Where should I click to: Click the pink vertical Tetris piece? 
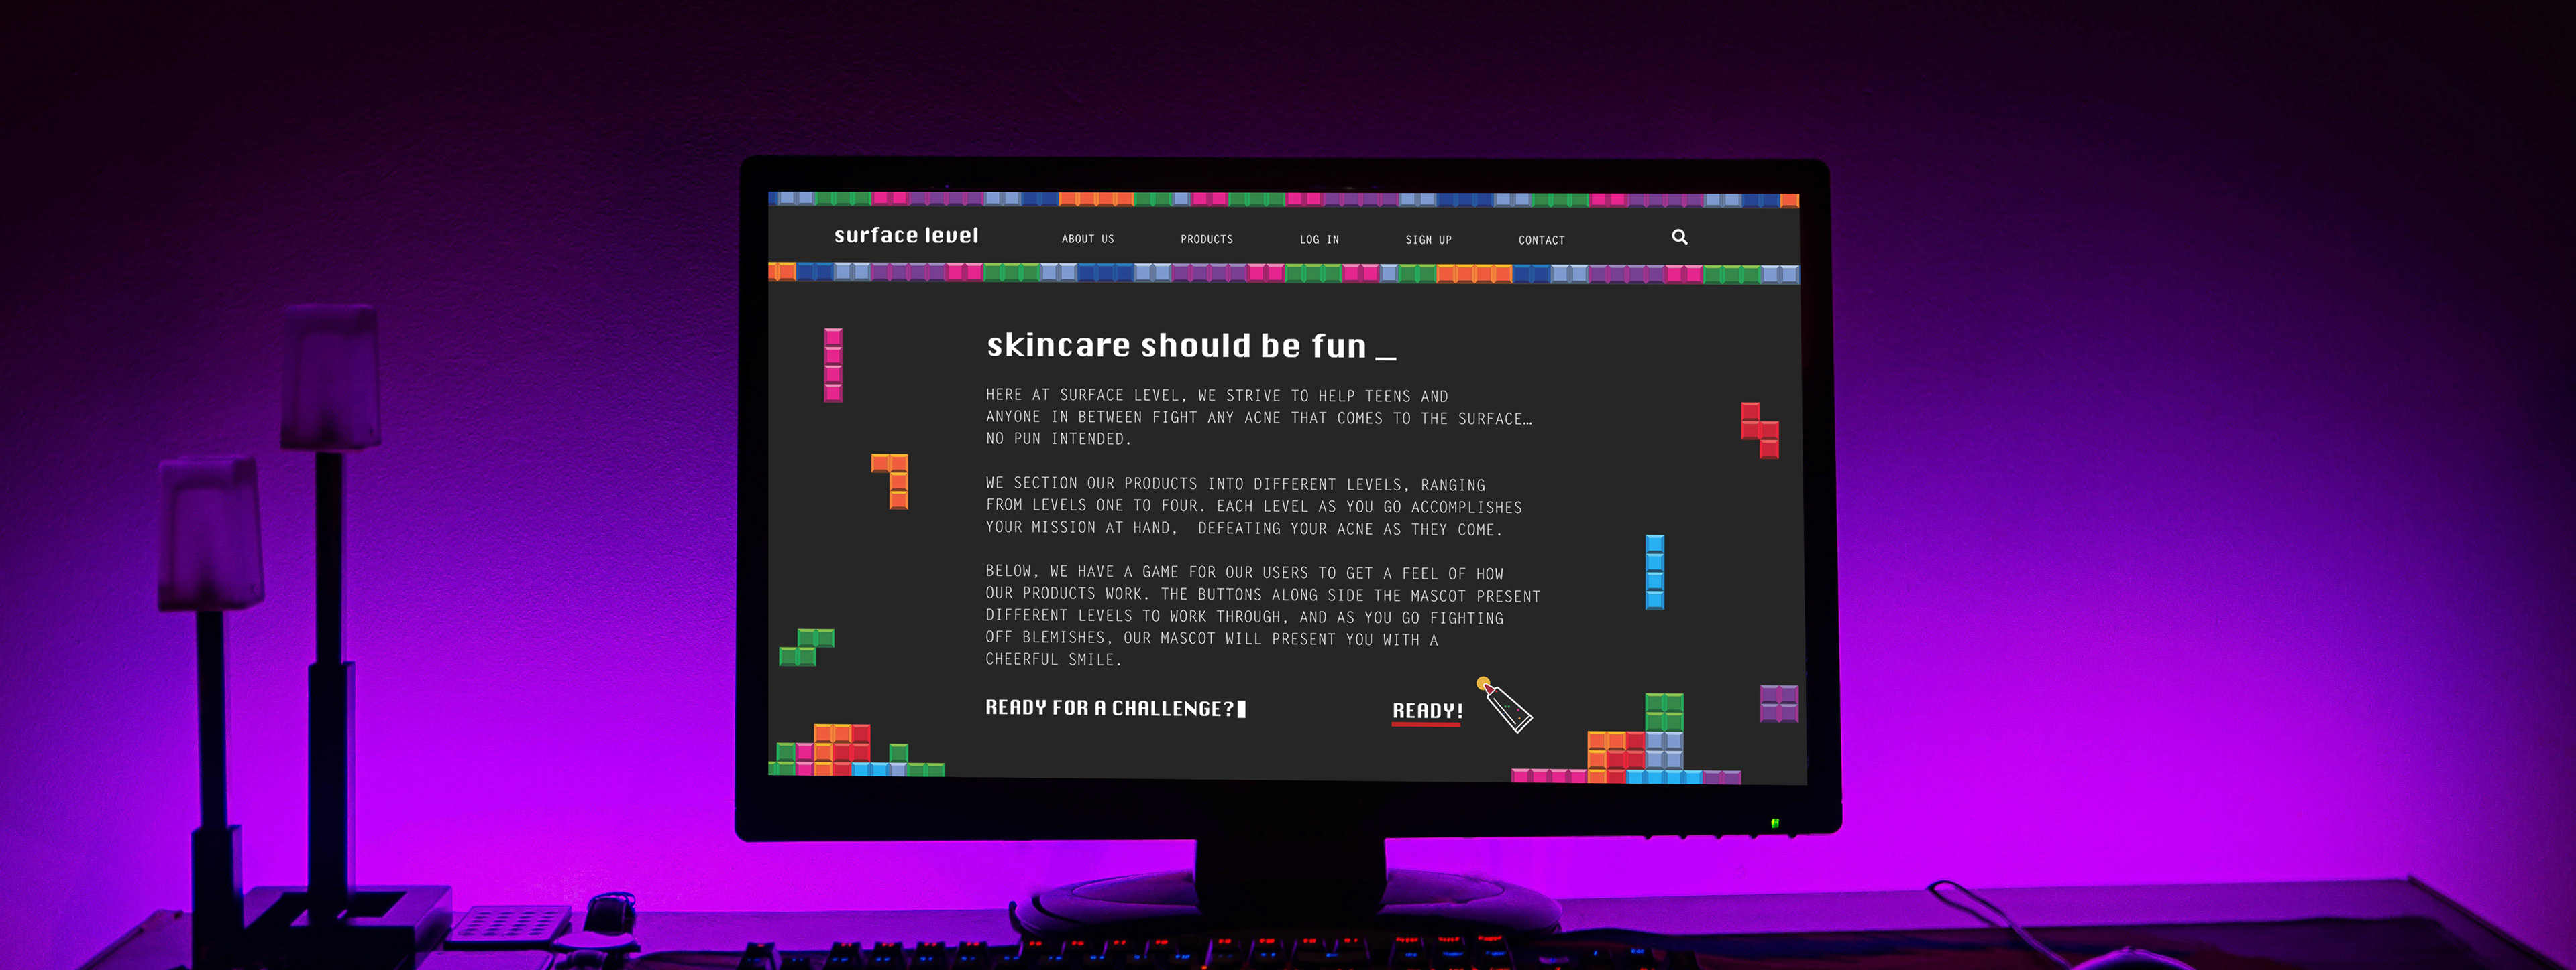click(833, 364)
